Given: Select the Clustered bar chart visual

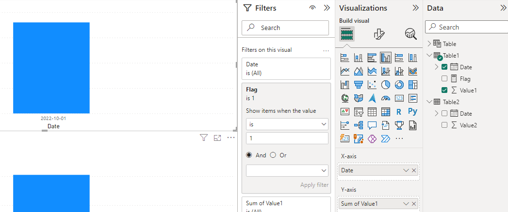Looking at the screenshot, I should pyautogui.click(x=372, y=58).
